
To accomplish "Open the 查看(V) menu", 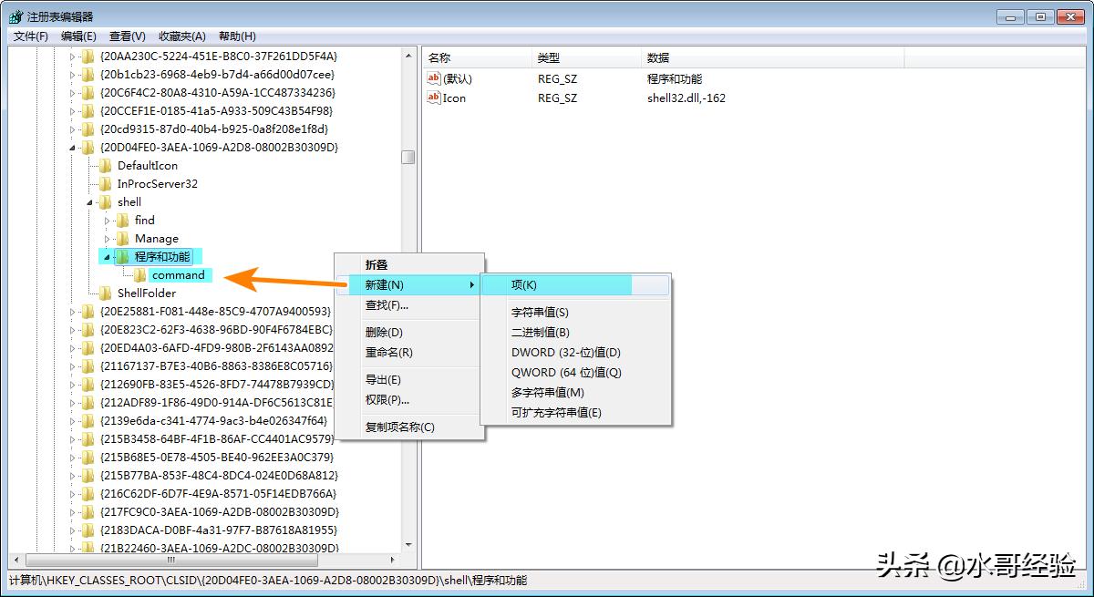I will (x=126, y=36).
